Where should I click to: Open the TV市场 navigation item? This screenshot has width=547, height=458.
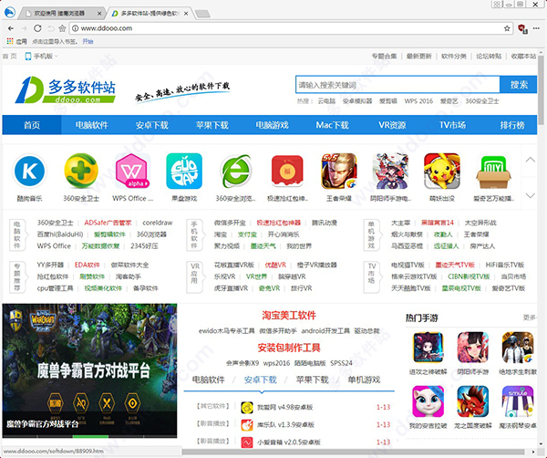pos(452,125)
